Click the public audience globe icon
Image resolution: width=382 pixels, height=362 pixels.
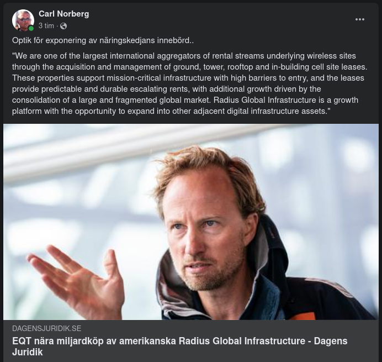(63, 26)
